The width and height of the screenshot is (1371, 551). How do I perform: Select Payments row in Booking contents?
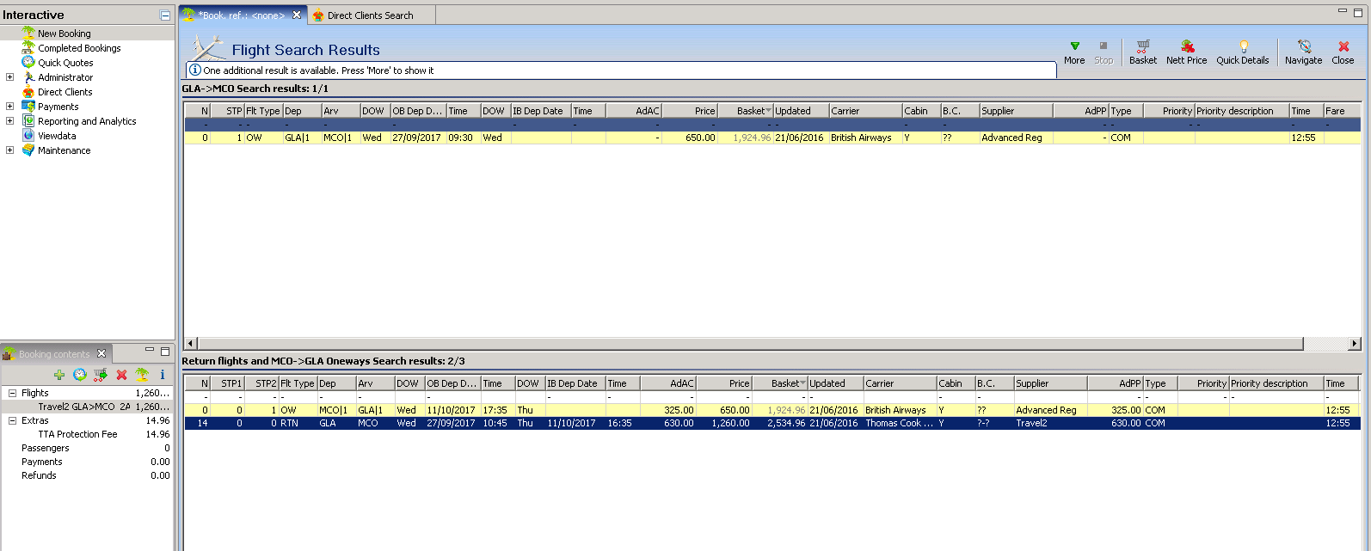(87, 462)
